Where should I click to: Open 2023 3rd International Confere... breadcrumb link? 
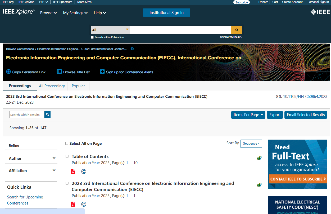pyautogui.click(x=105, y=49)
